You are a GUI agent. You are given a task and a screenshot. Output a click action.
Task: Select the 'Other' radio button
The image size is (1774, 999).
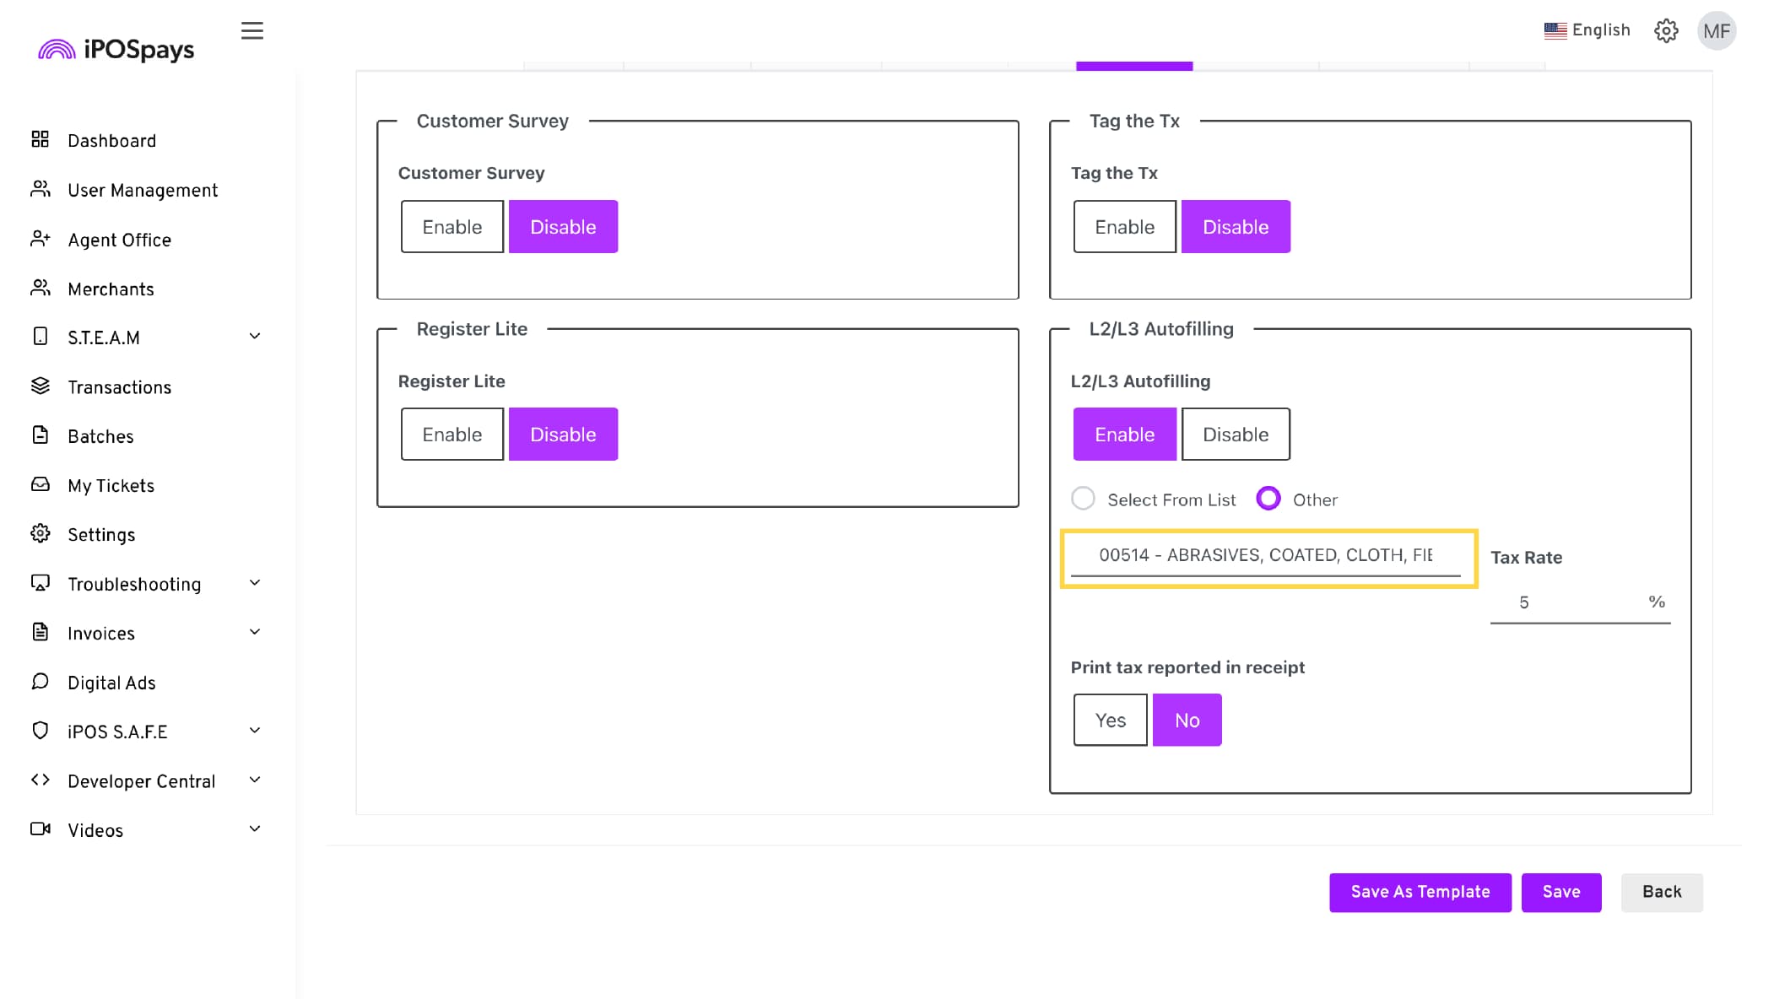coord(1268,499)
